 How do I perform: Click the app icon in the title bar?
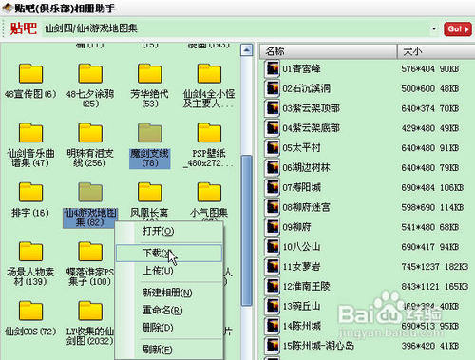pyautogui.click(x=7, y=9)
